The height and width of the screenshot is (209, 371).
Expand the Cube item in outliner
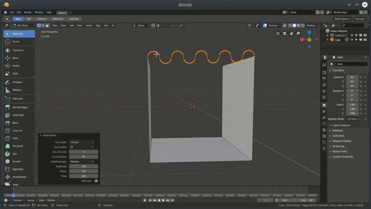point(328,40)
